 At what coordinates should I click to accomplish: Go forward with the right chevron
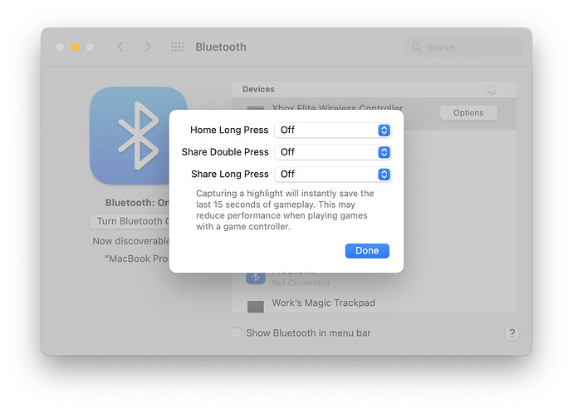click(148, 47)
